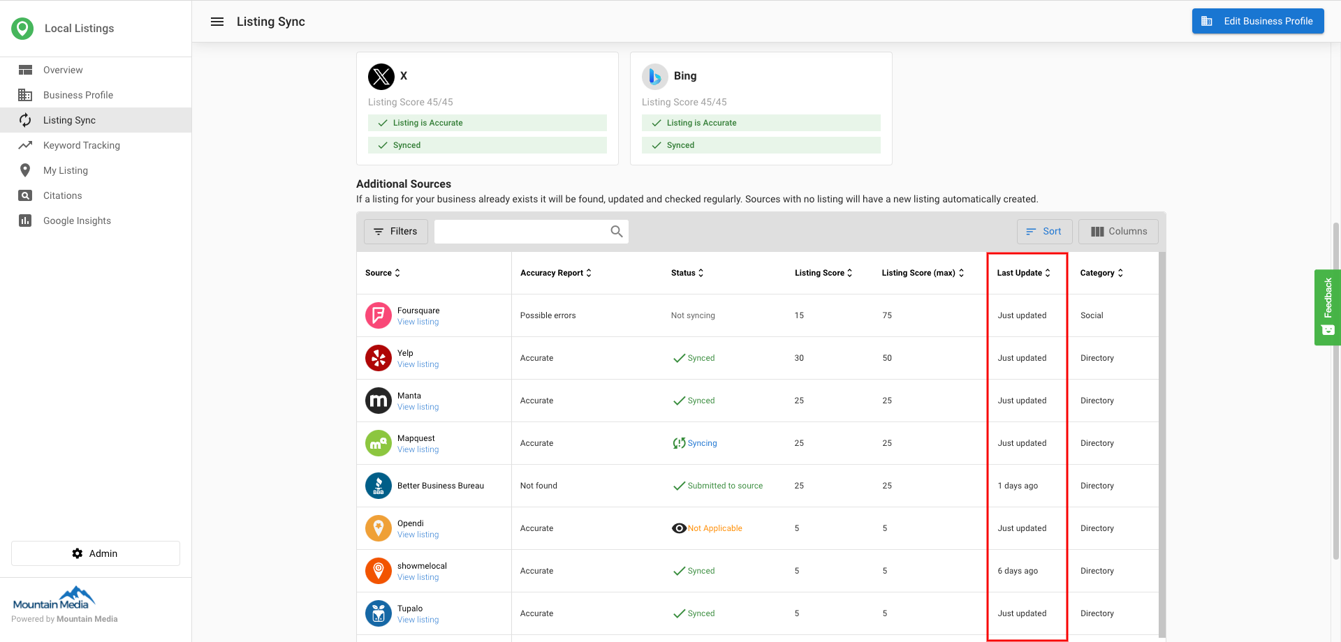Click the Opendi Not Applicable eye icon

678,528
